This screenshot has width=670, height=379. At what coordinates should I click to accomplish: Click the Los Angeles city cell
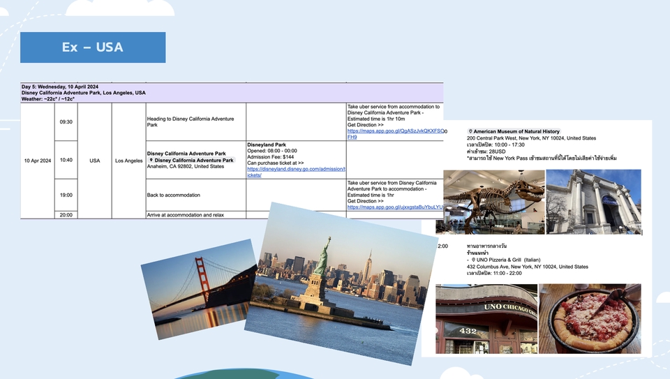coord(128,161)
